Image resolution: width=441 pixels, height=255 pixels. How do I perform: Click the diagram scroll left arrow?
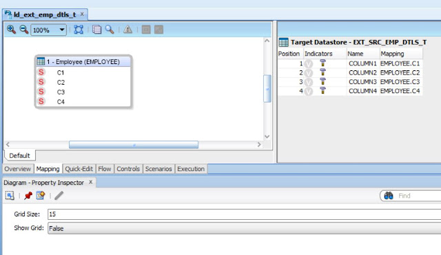(x=8, y=145)
